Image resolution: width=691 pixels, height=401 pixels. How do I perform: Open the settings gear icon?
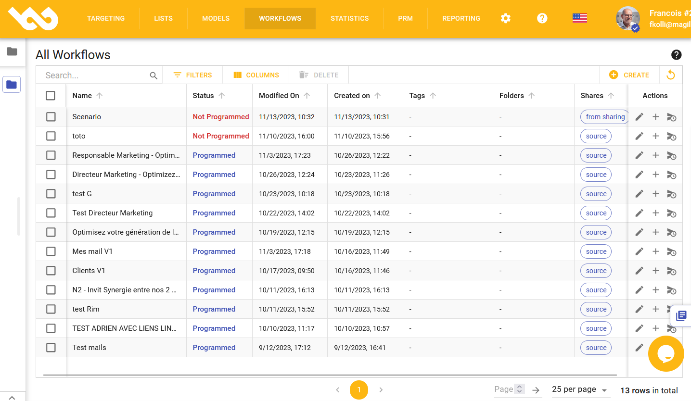coord(505,18)
